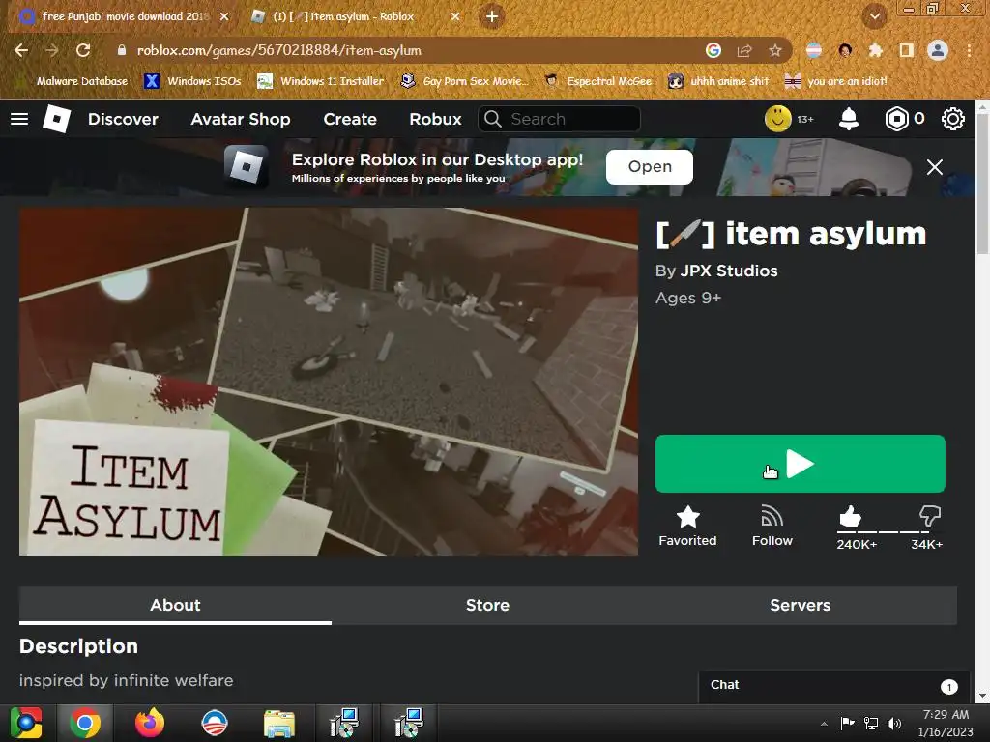Show hidden tray icons arrow

pos(824,724)
